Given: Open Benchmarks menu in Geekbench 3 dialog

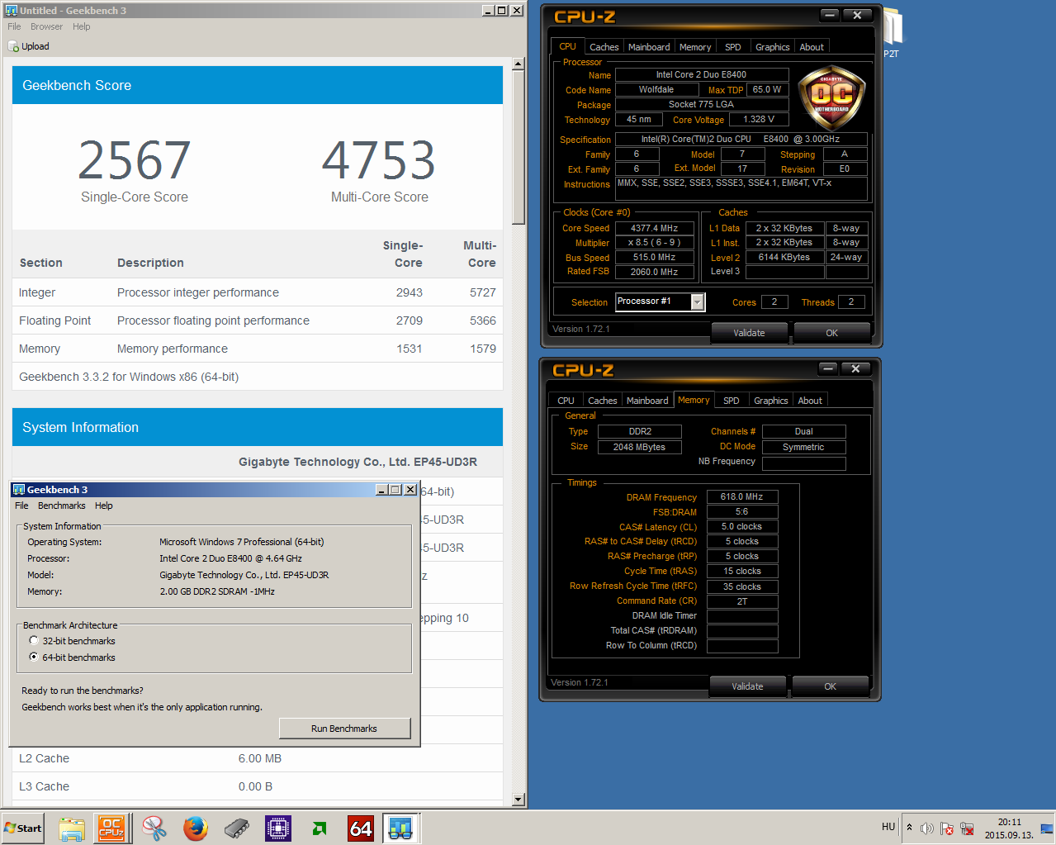Looking at the screenshot, I should (x=61, y=506).
